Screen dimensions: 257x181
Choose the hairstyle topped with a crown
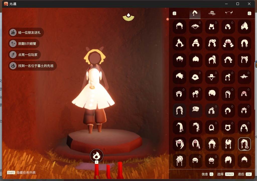[x=212, y=144]
